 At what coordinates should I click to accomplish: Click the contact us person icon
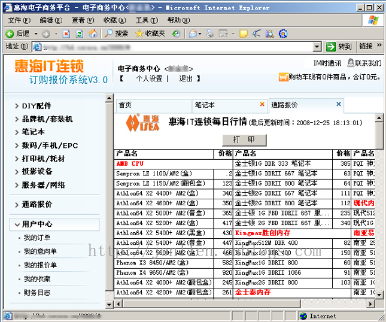[x=351, y=63]
